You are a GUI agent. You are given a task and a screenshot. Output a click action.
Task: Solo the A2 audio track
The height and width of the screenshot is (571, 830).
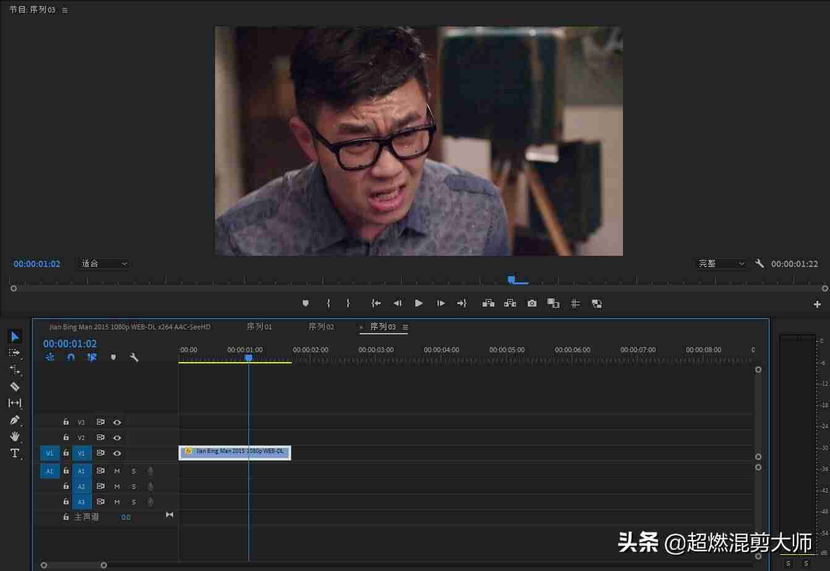[x=133, y=486]
